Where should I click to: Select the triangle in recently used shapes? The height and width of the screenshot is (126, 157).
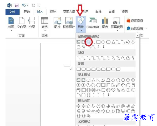click(113, 42)
